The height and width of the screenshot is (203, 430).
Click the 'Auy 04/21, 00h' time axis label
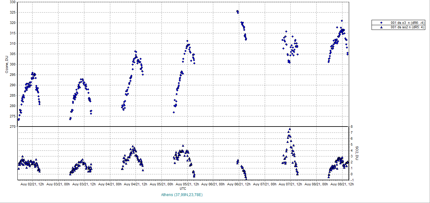pos(110,184)
